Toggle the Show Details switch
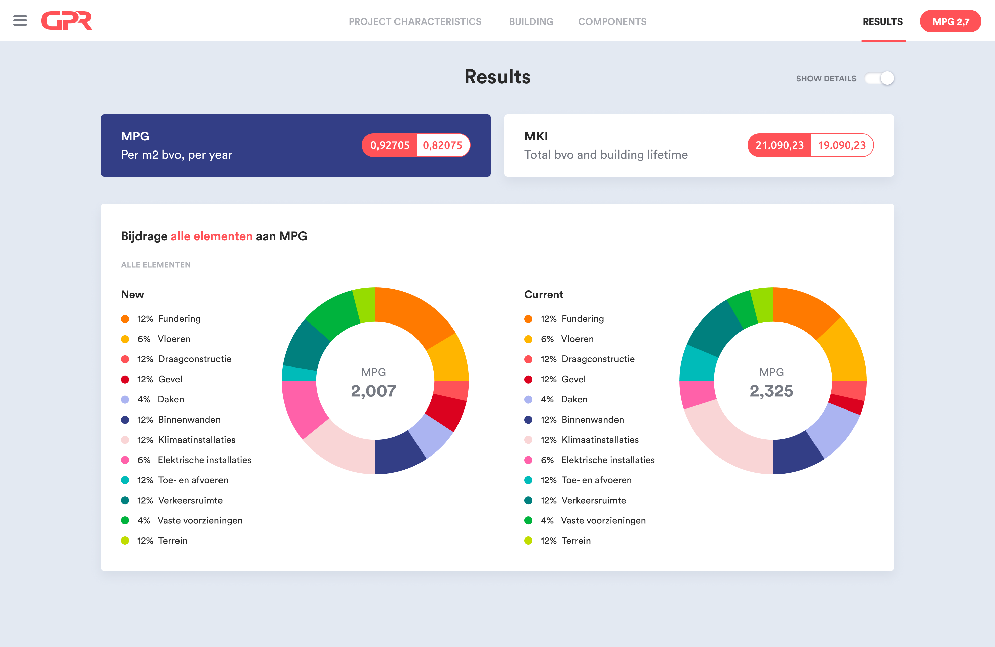 (880, 78)
